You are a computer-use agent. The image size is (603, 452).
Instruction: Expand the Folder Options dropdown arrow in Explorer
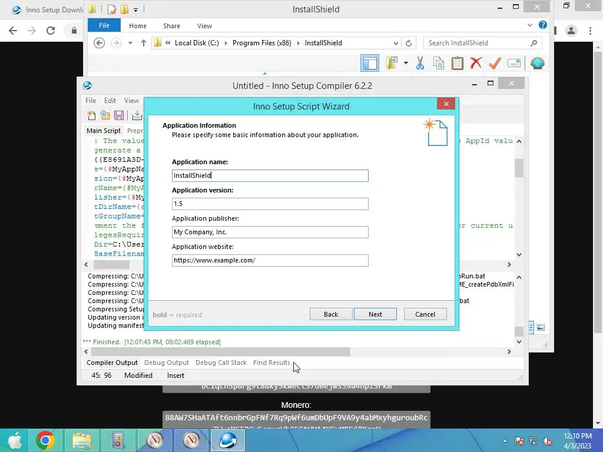[406, 63]
